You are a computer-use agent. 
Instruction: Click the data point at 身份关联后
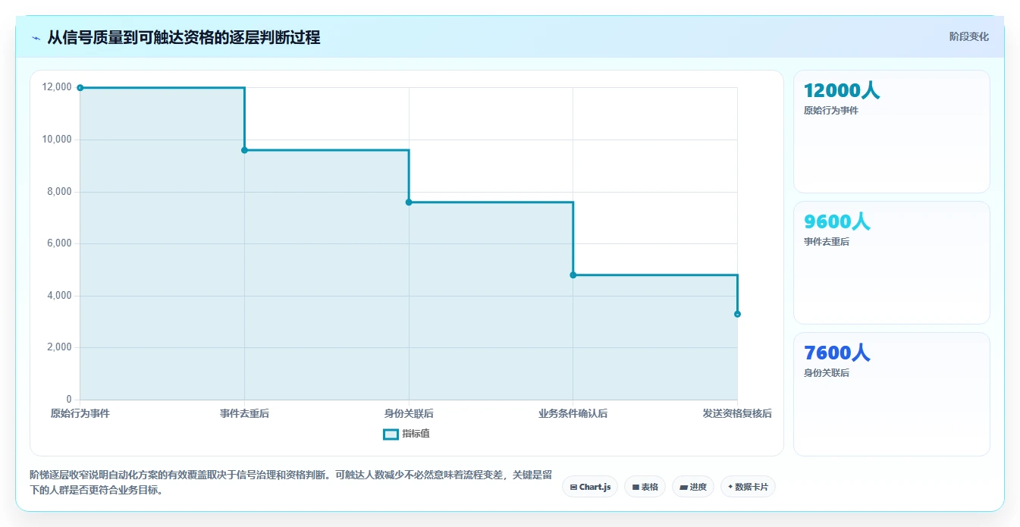tap(409, 202)
